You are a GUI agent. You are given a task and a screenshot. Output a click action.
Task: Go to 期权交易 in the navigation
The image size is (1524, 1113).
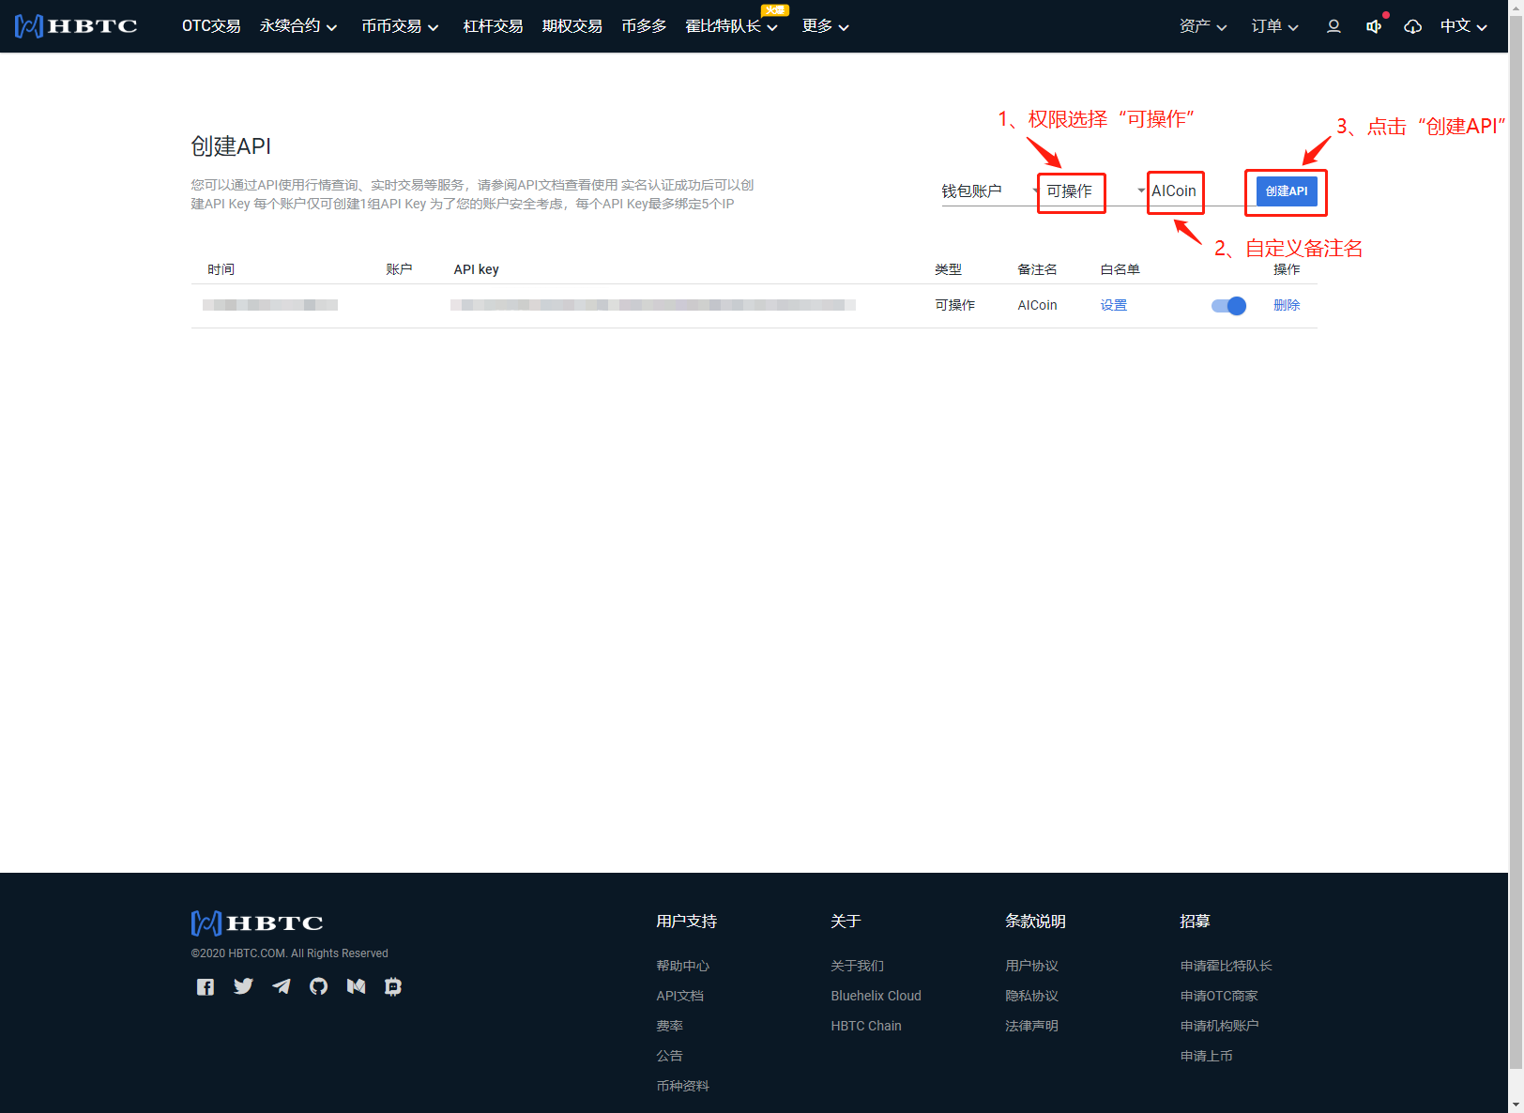tap(571, 26)
